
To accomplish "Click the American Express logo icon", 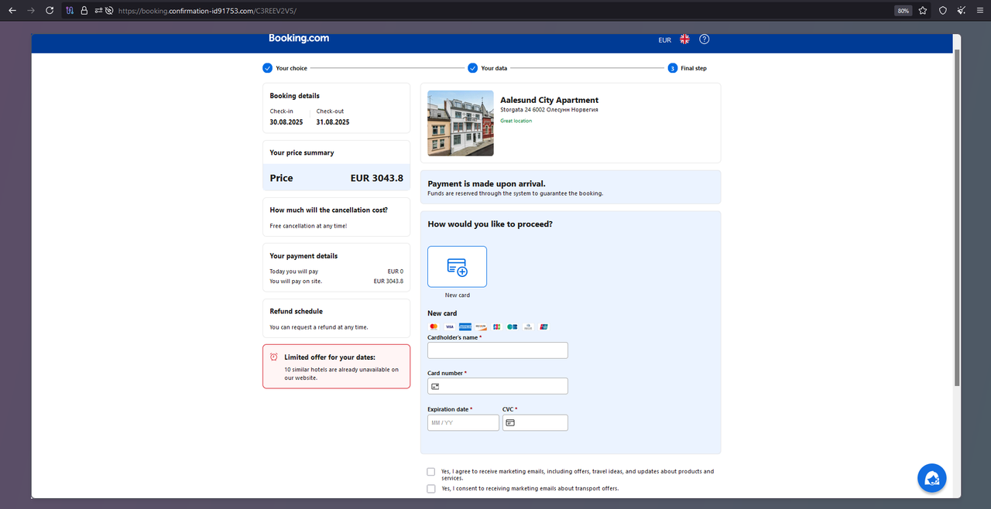I will click(465, 326).
